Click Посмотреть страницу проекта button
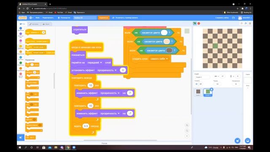 coord(125,18)
